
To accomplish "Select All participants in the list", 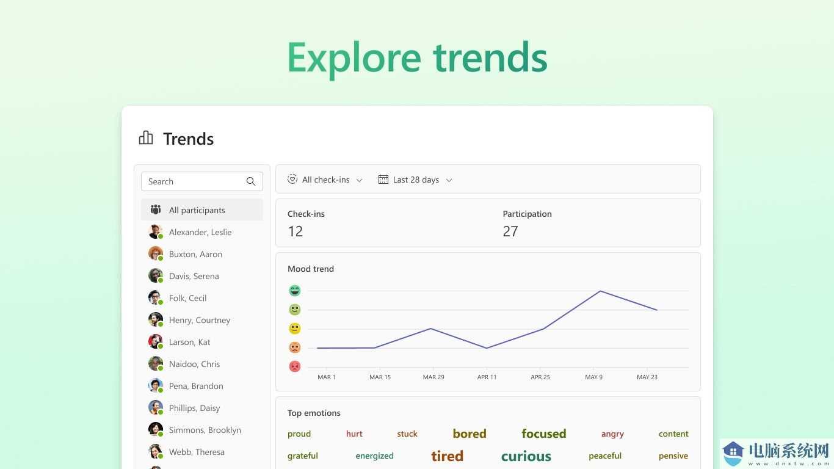I will 202,210.
